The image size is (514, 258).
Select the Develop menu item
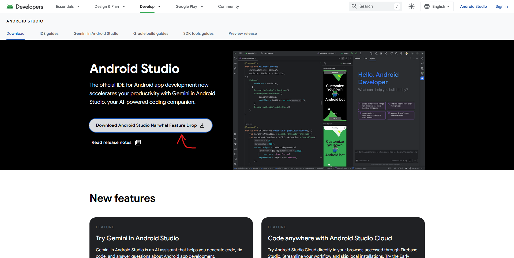[x=150, y=6]
